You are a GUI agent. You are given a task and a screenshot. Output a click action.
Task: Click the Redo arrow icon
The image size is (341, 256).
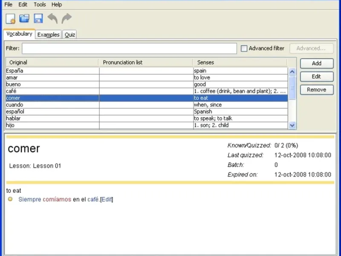[x=66, y=18]
